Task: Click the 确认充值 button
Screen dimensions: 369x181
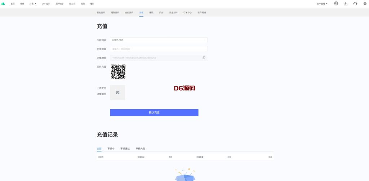Action: click(x=154, y=112)
